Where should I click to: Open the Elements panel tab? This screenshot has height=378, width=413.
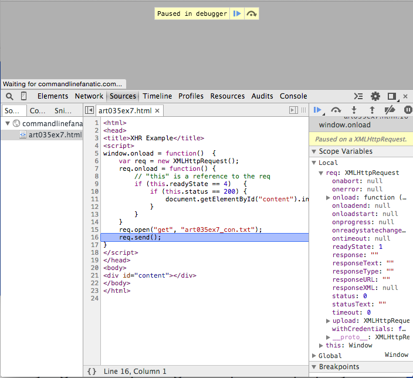click(53, 96)
